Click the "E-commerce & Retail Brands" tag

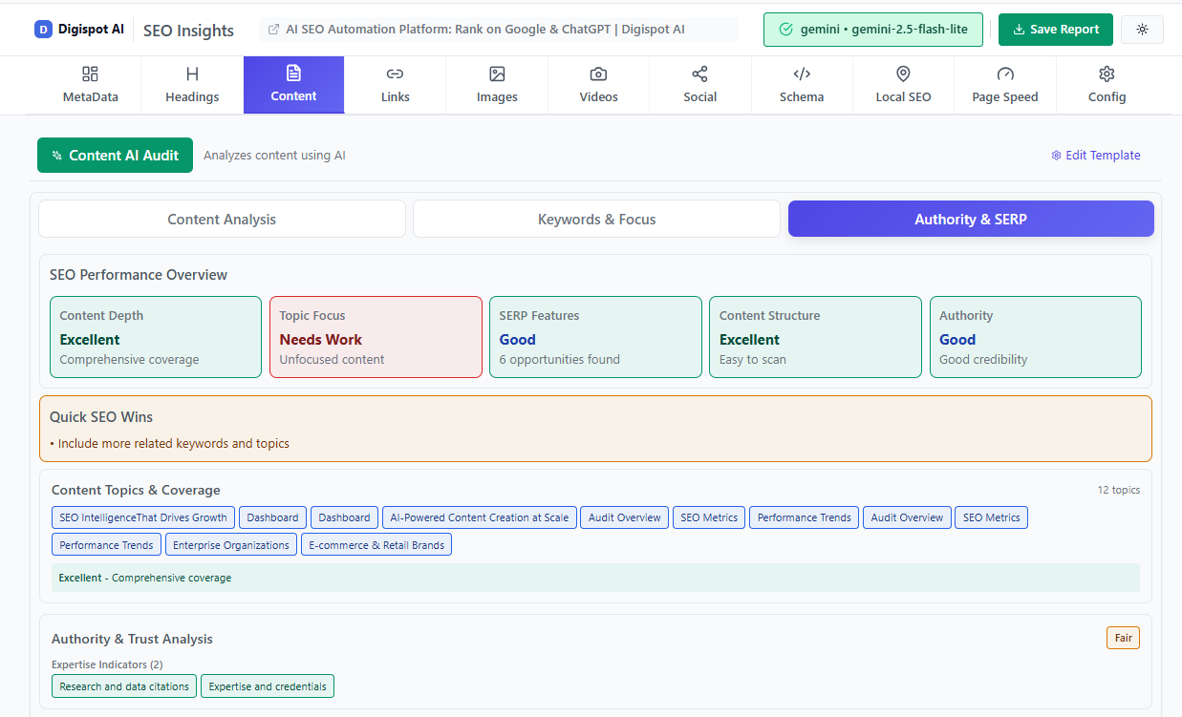tap(376, 545)
